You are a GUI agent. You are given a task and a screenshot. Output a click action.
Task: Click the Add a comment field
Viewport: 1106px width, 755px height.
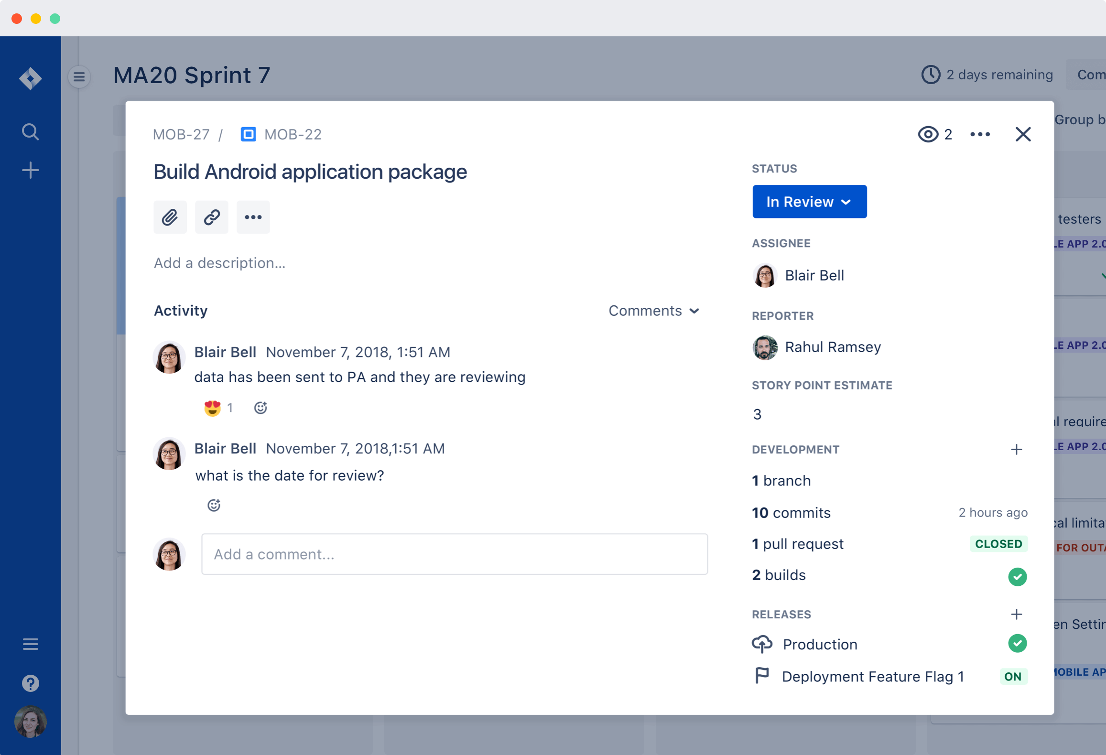pyautogui.click(x=454, y=554)
